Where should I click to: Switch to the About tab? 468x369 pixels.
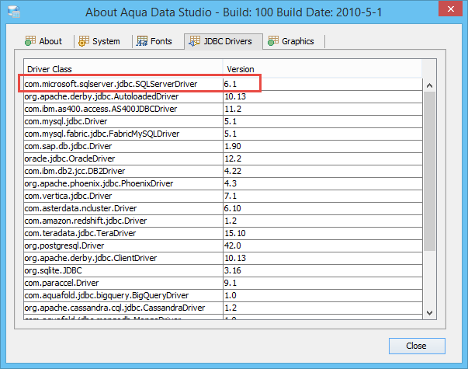point(43,41)
